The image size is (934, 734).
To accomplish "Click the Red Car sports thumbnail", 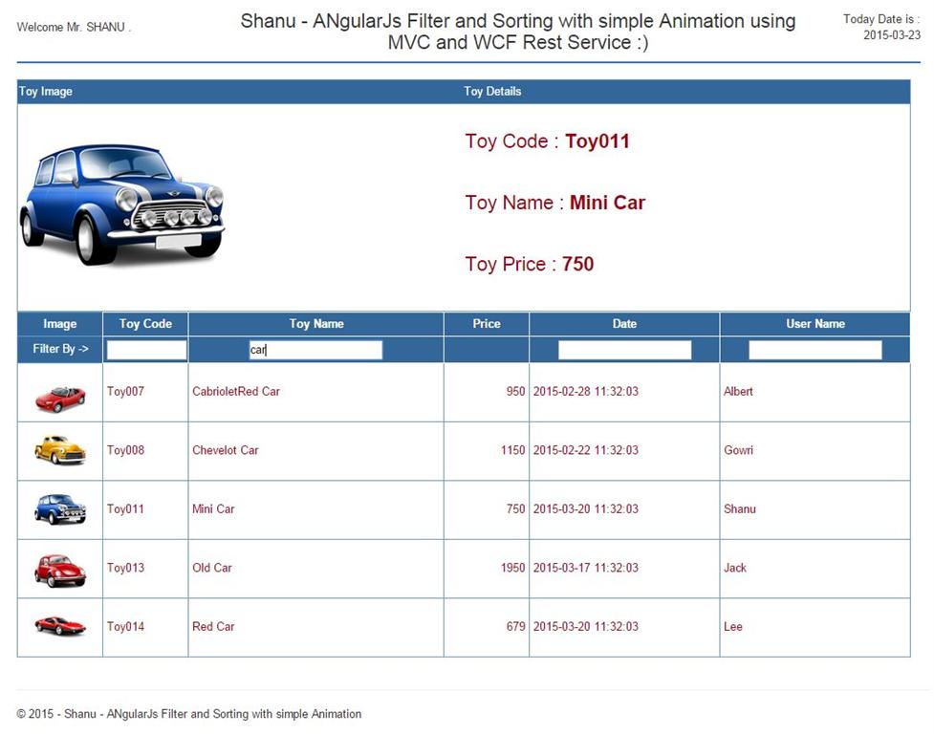I will pyautogui.click(x=60, y=626).
